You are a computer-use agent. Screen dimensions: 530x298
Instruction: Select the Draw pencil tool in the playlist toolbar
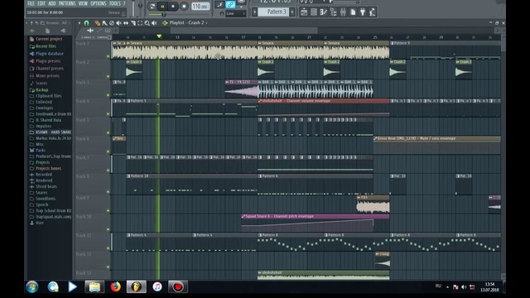pyautogui.click(x=98, y=23)
